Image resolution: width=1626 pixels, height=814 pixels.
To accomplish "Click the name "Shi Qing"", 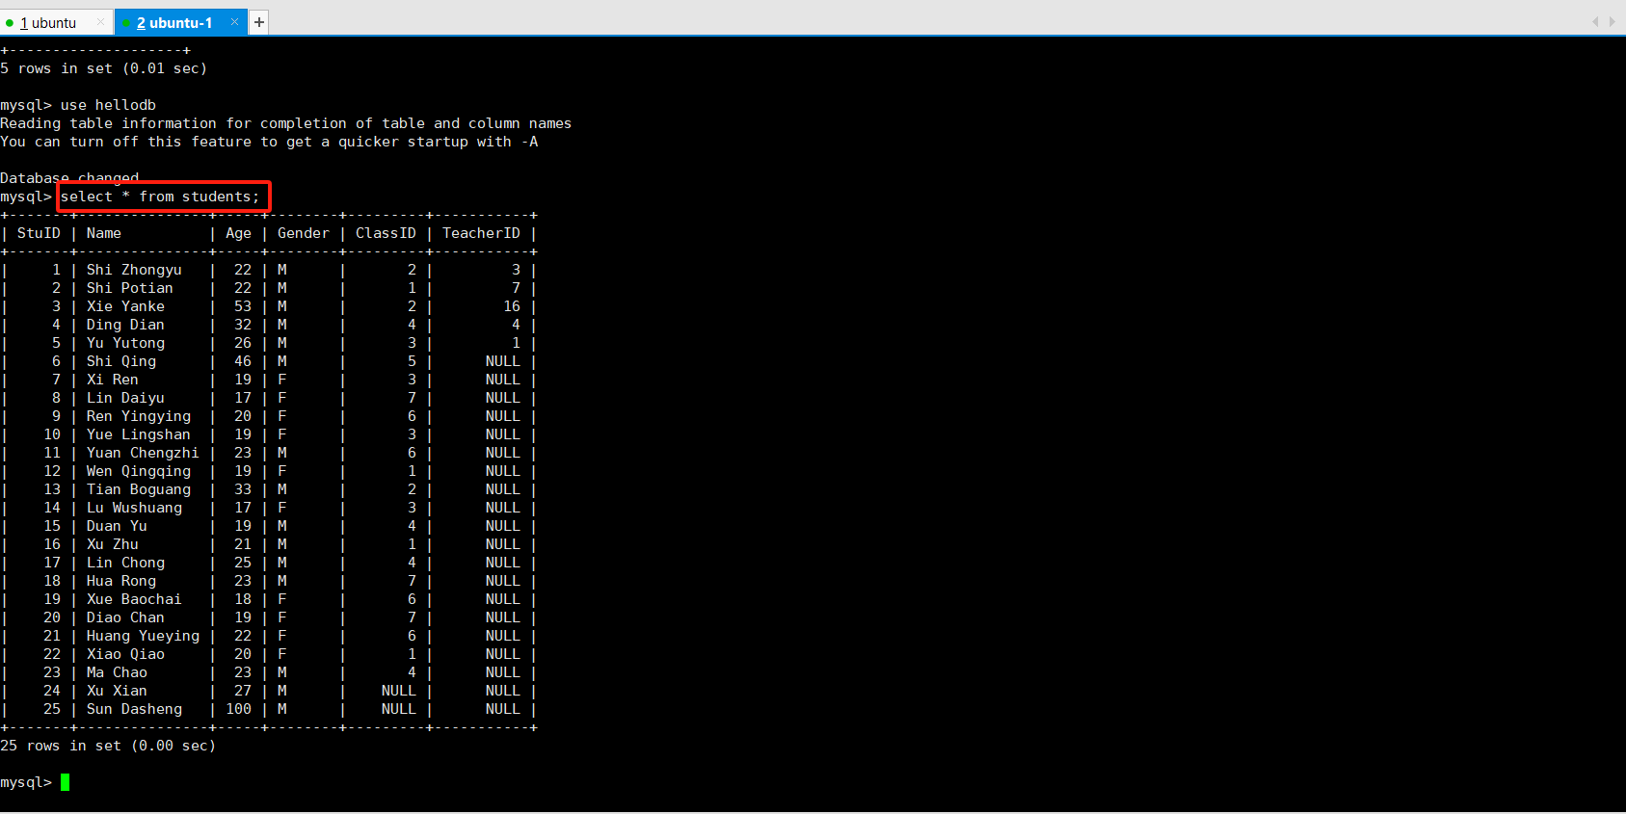I will [121, 361].
